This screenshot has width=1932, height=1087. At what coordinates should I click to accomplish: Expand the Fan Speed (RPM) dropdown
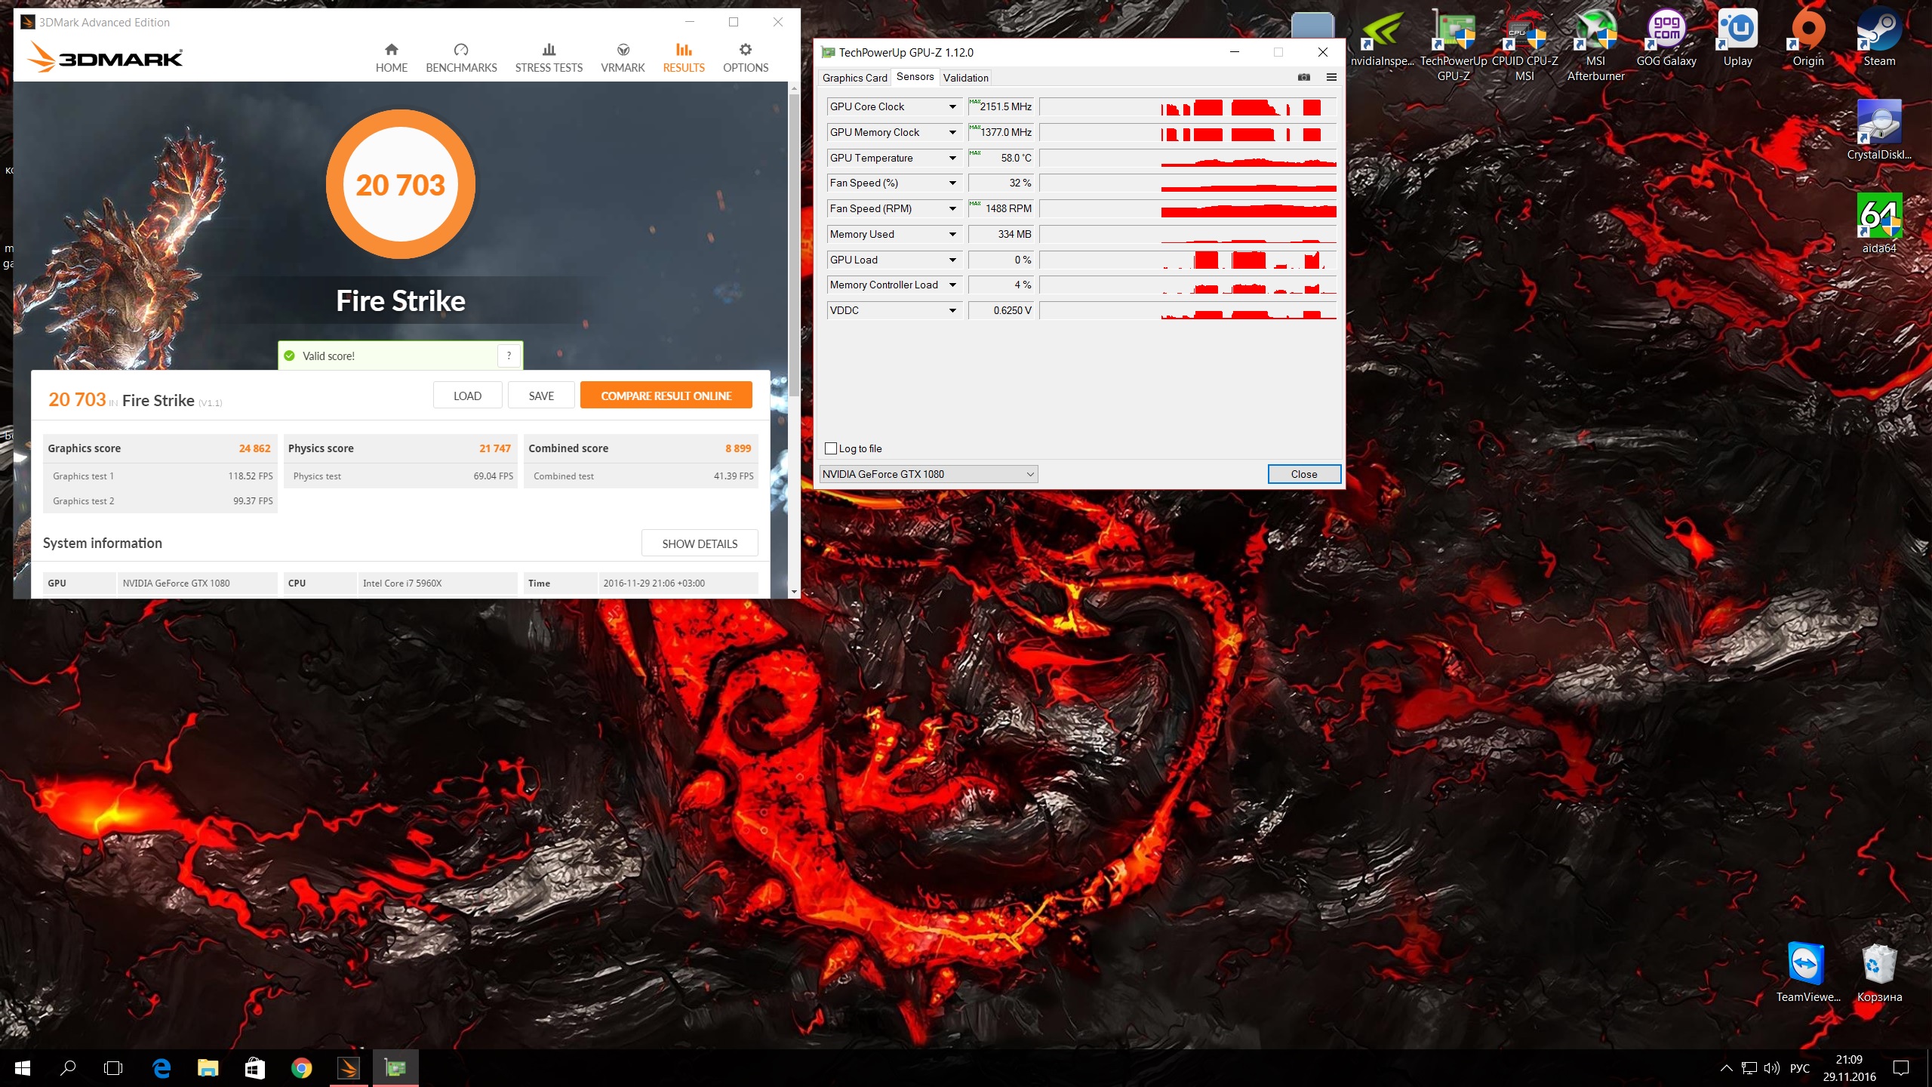tap(952, 208)
